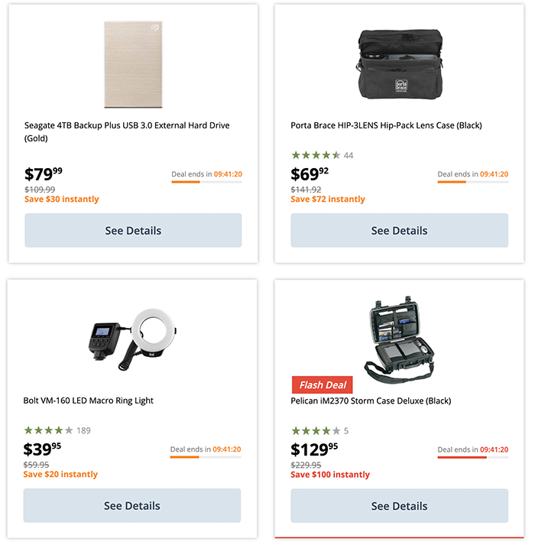
Task: Open Bolt VM-160 LED Macro Ring Light link
Action: click(89, 401)
